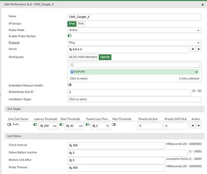Click magnifier icon in Check Interval field

(x=70, y=146)
